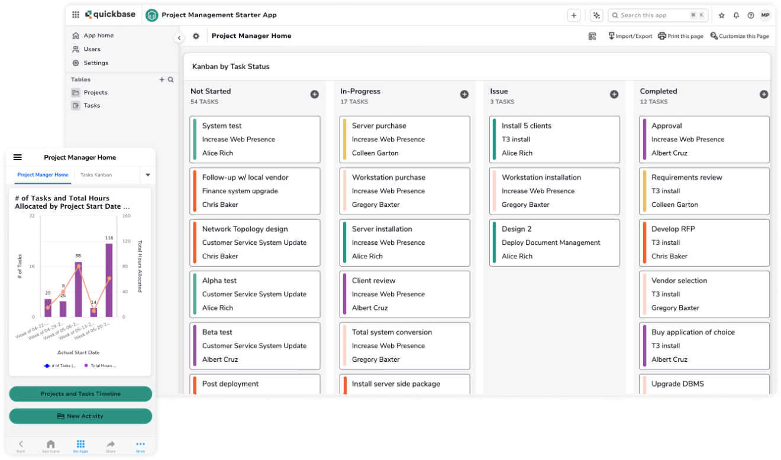Click the Print this page icon
This screenshot has height=460, width=781.
[680, 36]
